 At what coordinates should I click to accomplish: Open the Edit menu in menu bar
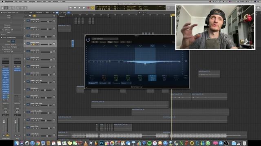tap(20, 2)
